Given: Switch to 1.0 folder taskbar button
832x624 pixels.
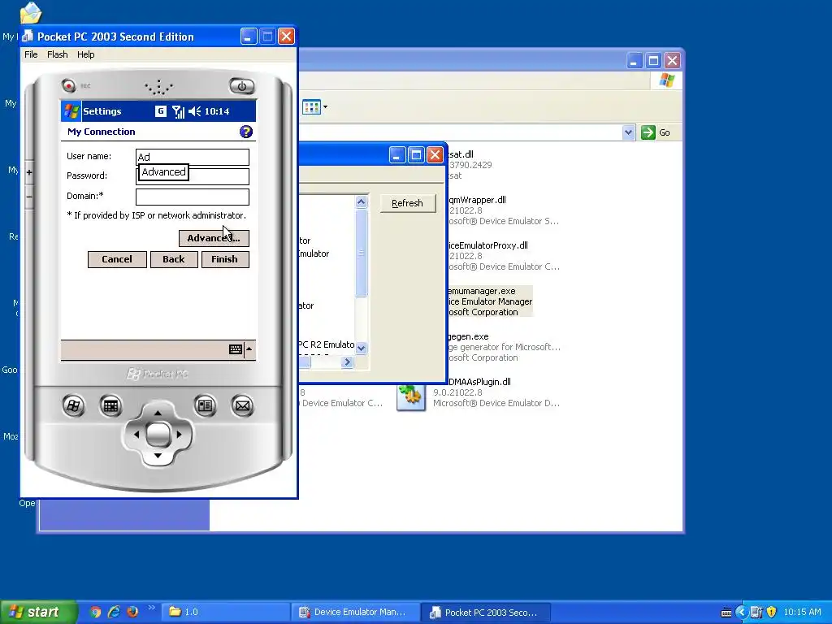Looking at the screenshot, I should coord(225,612).
